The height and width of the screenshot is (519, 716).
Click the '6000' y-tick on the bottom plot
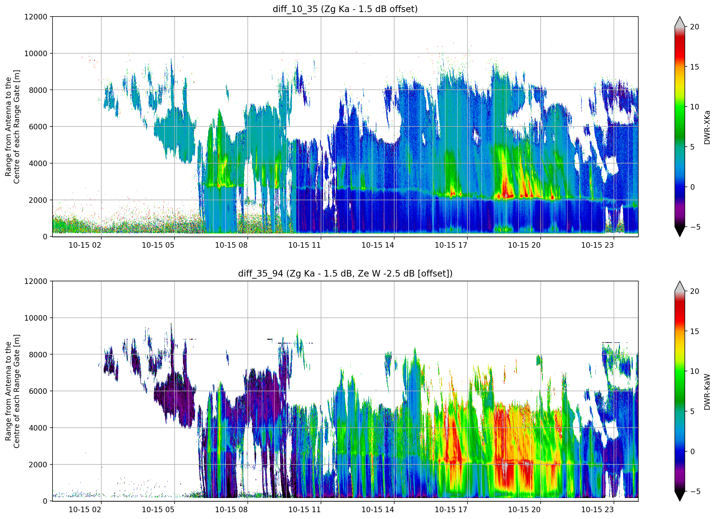[x=38, y=391]
